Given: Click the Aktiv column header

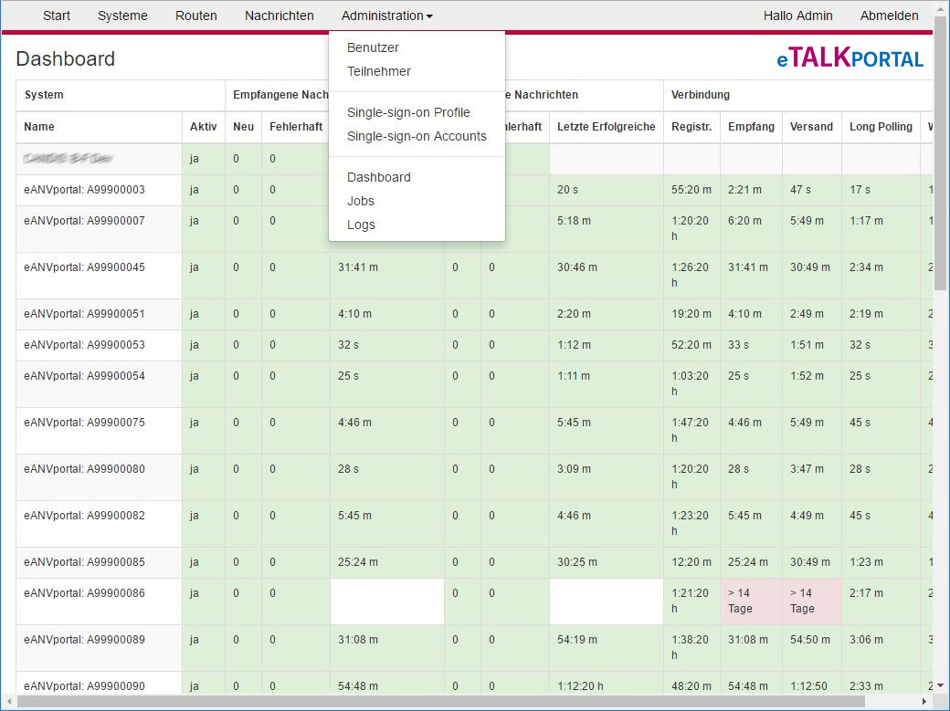Looking at the screenshot, I should (x=204, y=127).
